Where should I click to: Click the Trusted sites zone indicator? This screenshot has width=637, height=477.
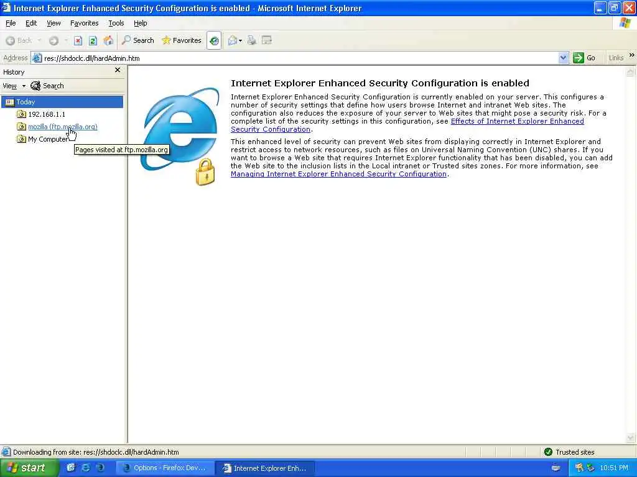tap(569, 452)
